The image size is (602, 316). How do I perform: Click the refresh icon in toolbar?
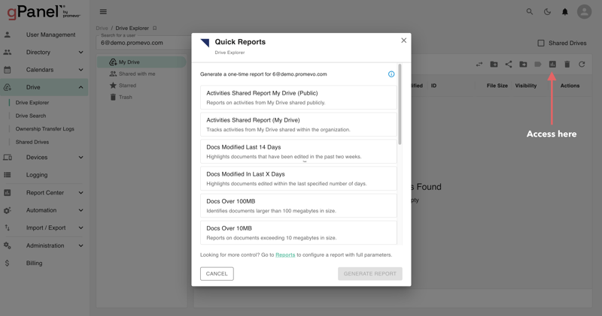click(582, 65)
